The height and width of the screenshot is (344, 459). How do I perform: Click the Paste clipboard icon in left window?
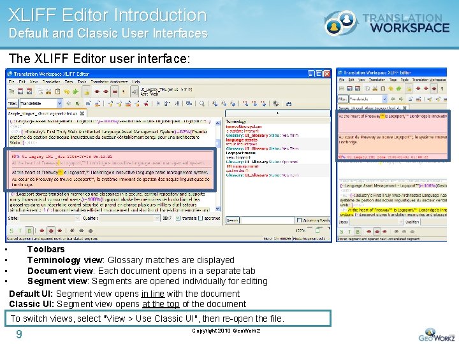point(57,92)
